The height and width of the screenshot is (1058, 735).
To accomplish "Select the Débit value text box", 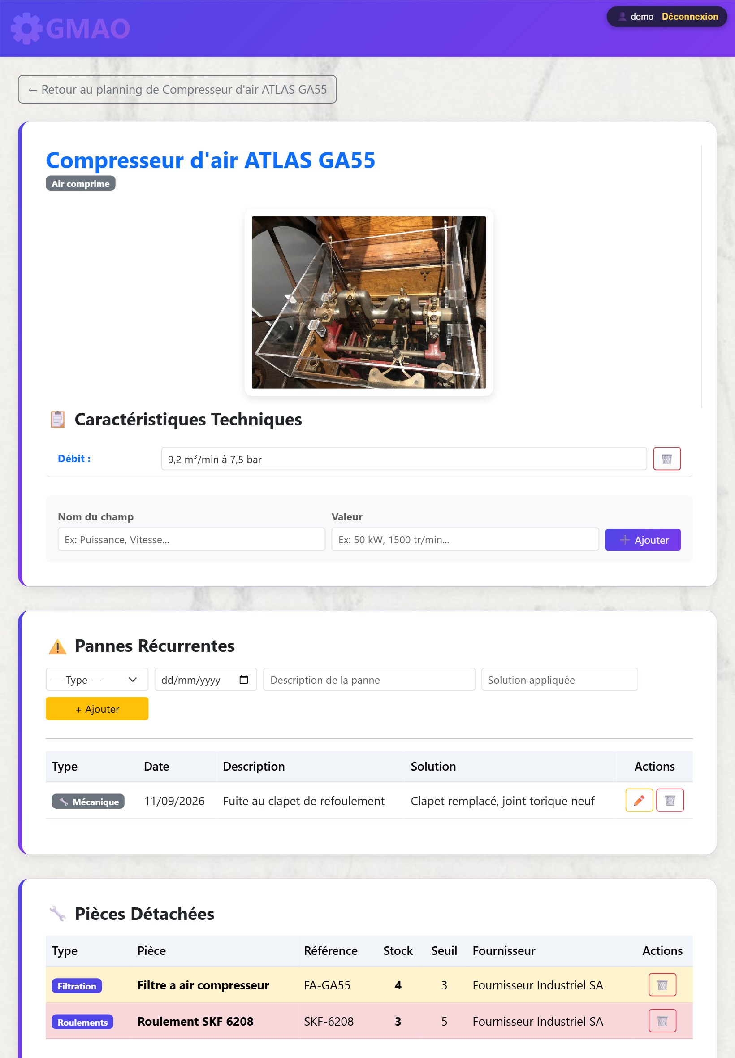I will [x=404, y=459].
